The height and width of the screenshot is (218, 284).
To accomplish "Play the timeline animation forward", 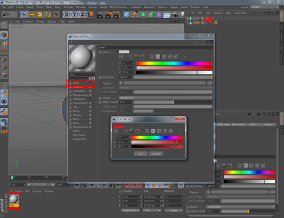I will 98,185.
